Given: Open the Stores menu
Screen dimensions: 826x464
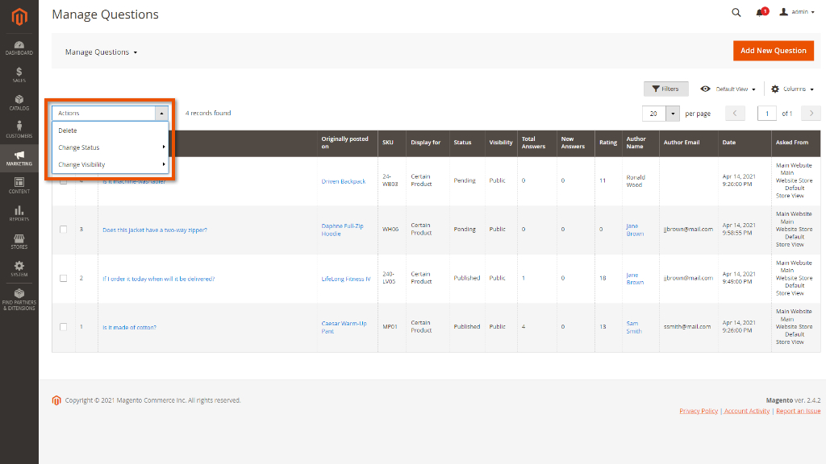Looking at the screenshot, I should click(19, 242).
